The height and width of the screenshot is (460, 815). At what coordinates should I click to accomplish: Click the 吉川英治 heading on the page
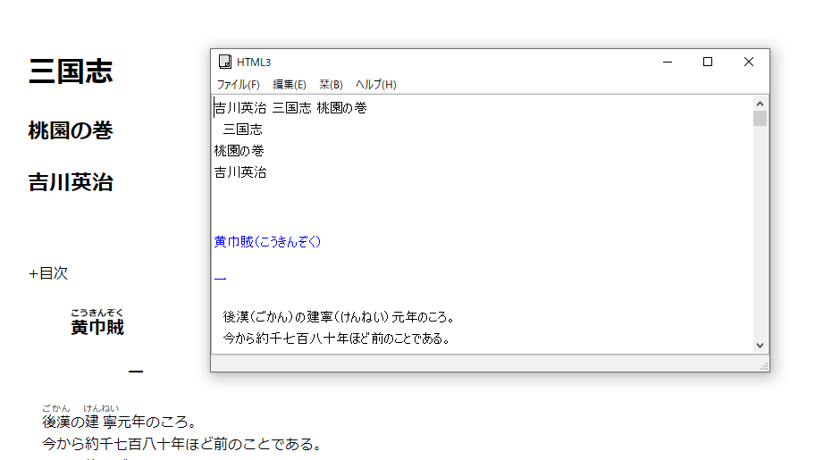tap(71, 182)
